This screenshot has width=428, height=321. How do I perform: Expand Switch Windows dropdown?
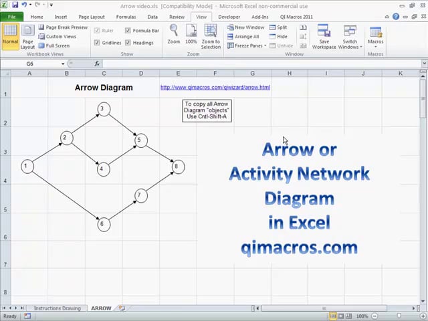361,47
